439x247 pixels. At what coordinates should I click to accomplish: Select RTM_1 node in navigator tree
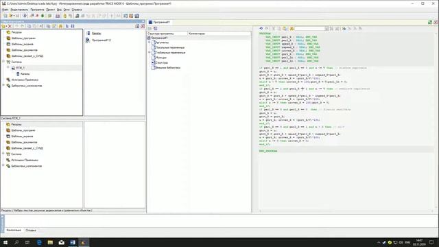pyautogui.click(x=20, y=68)
